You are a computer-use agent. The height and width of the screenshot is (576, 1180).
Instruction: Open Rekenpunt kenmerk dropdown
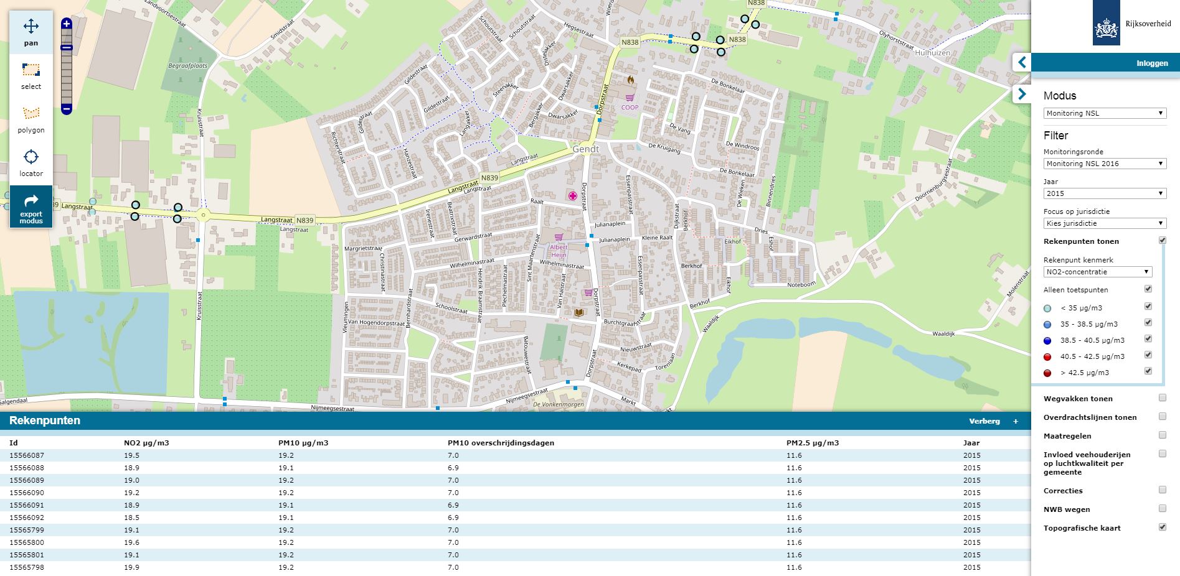pyautogui.click(x=1098, y=272)
